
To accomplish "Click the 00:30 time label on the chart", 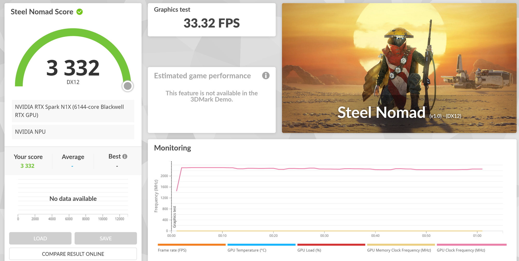I will tap(324, 236).
